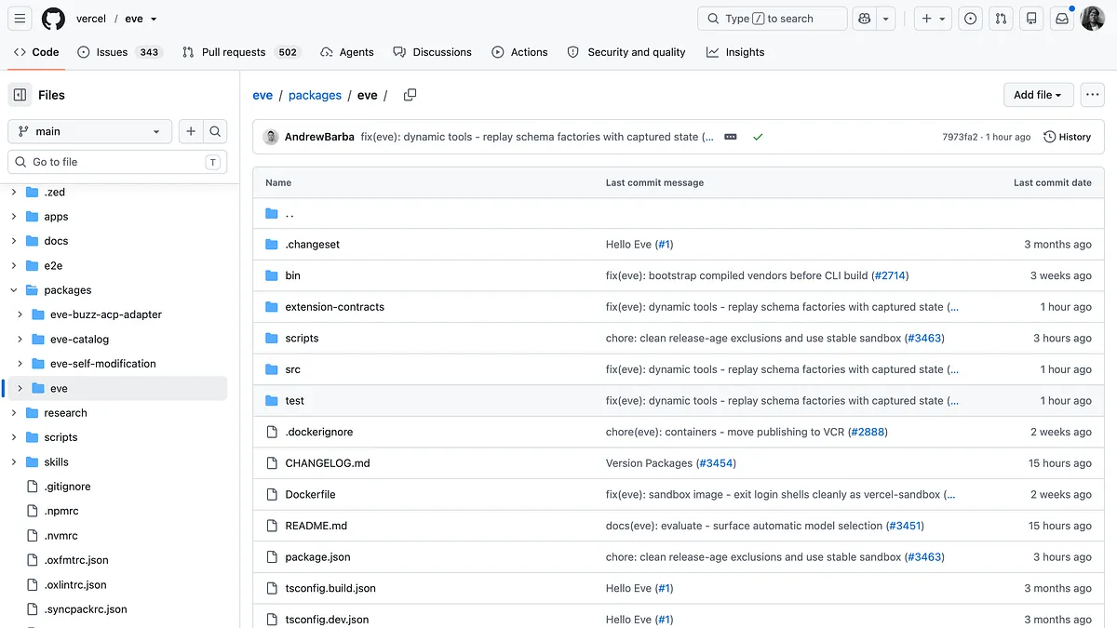Open the extension-contracts folder

click(334, 307)
